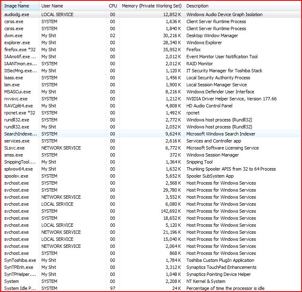
Task: Sort by the User Name column header
Action: [x=73, y=6]
